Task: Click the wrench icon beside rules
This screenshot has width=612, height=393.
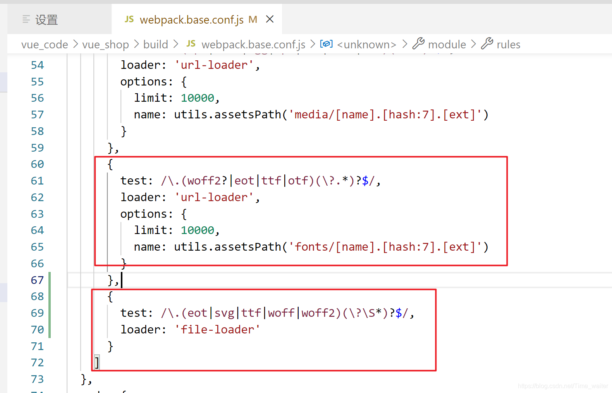Action: [x=487, y=43]
